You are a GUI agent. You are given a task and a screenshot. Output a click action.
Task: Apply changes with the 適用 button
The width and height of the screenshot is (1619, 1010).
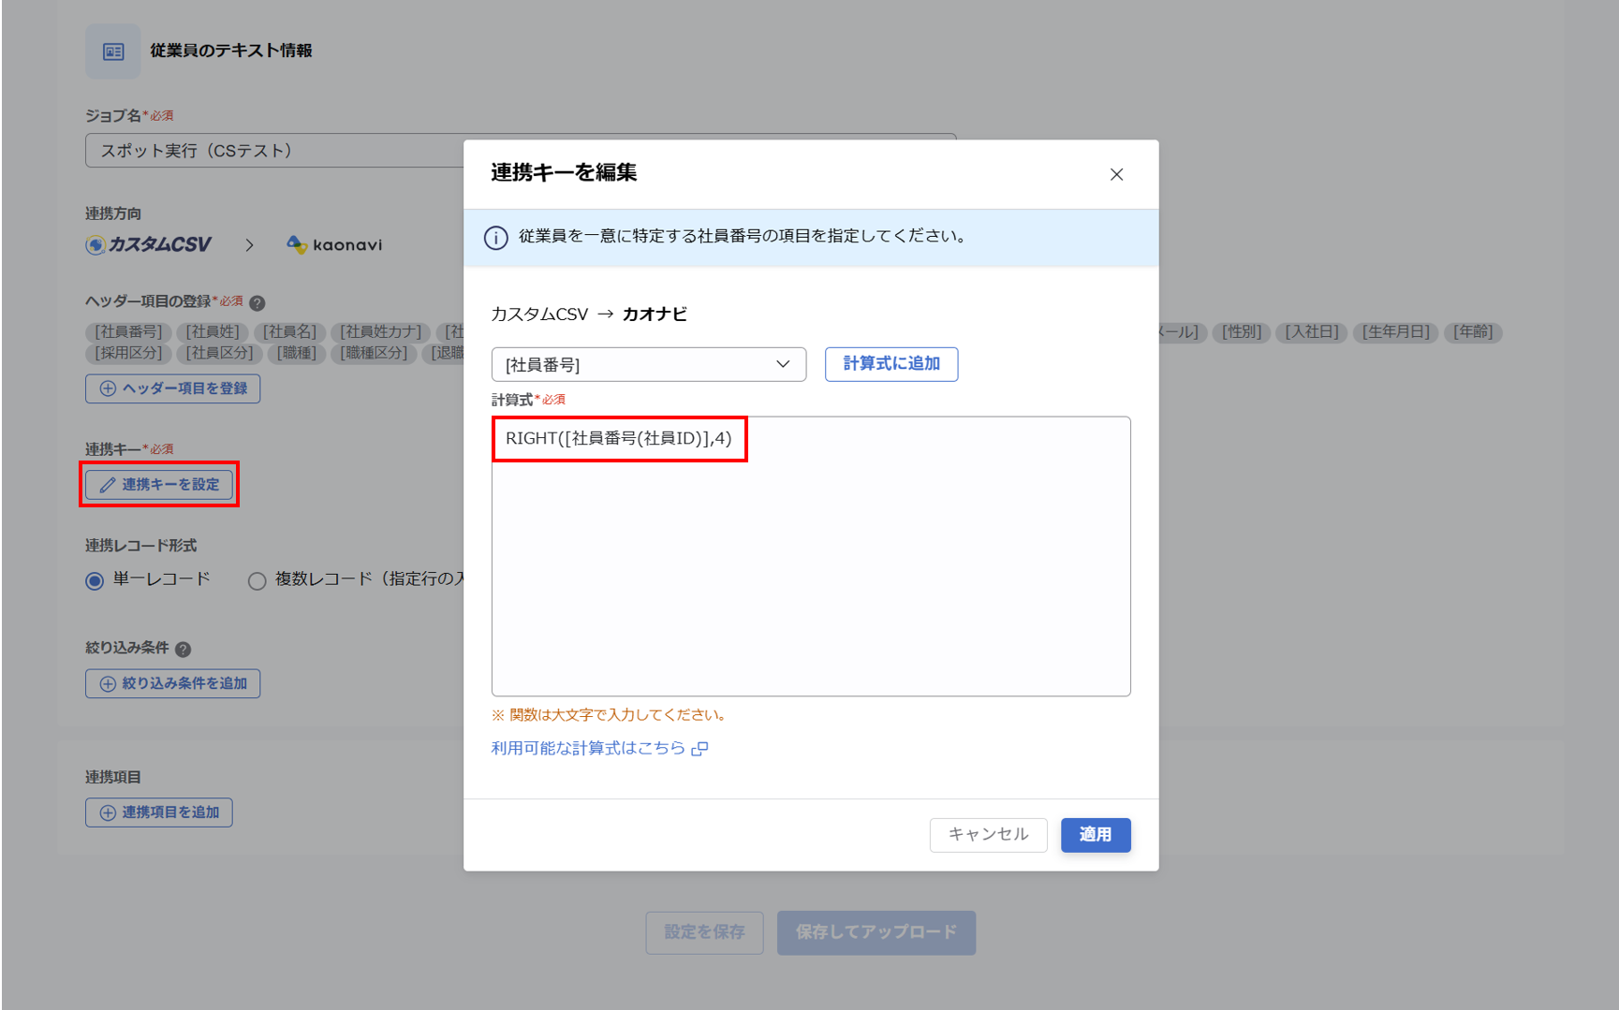(1095, 835)
